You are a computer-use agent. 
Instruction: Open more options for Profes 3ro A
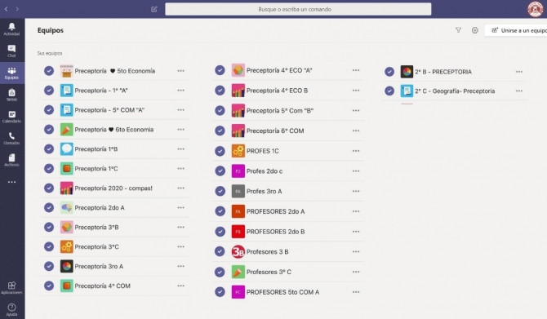356,191
